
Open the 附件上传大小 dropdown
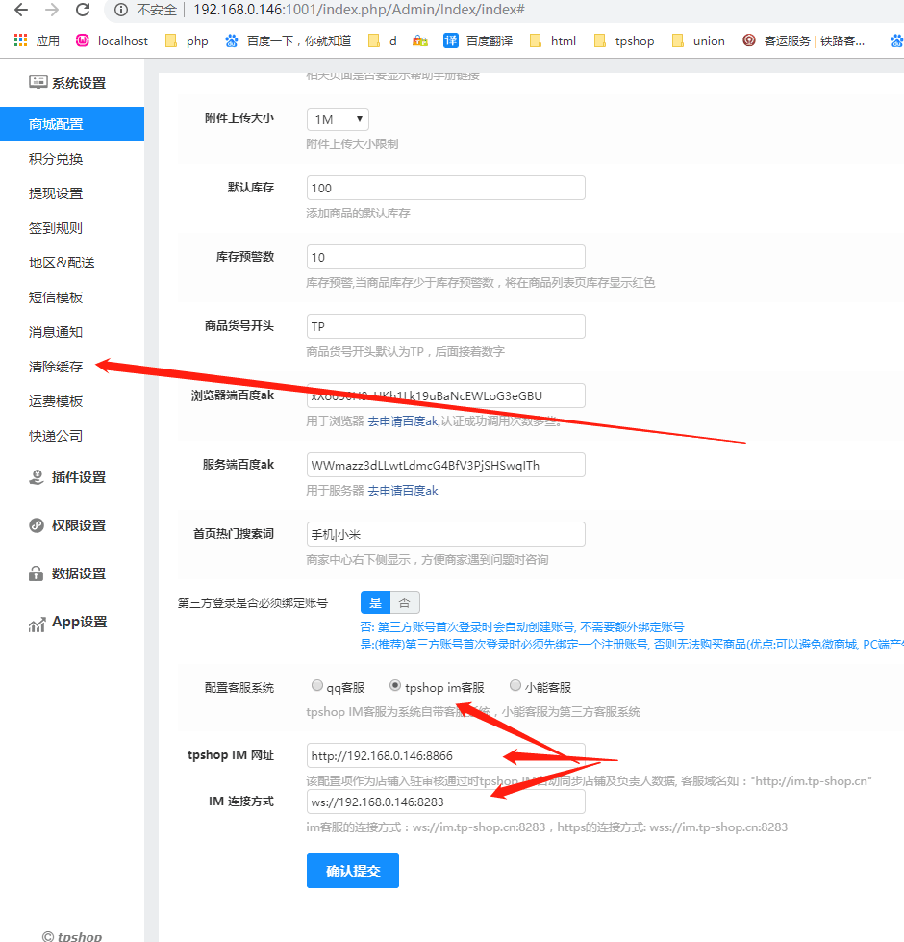tap(337, 117)
